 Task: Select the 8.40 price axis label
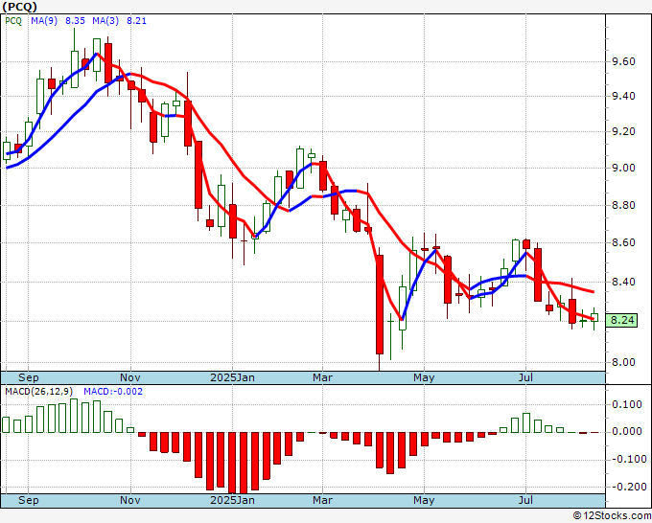click(x=624, y=282)
